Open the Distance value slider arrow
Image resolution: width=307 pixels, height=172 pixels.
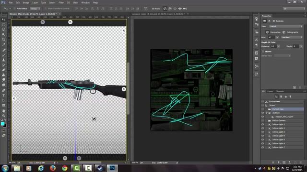[278, 46]
